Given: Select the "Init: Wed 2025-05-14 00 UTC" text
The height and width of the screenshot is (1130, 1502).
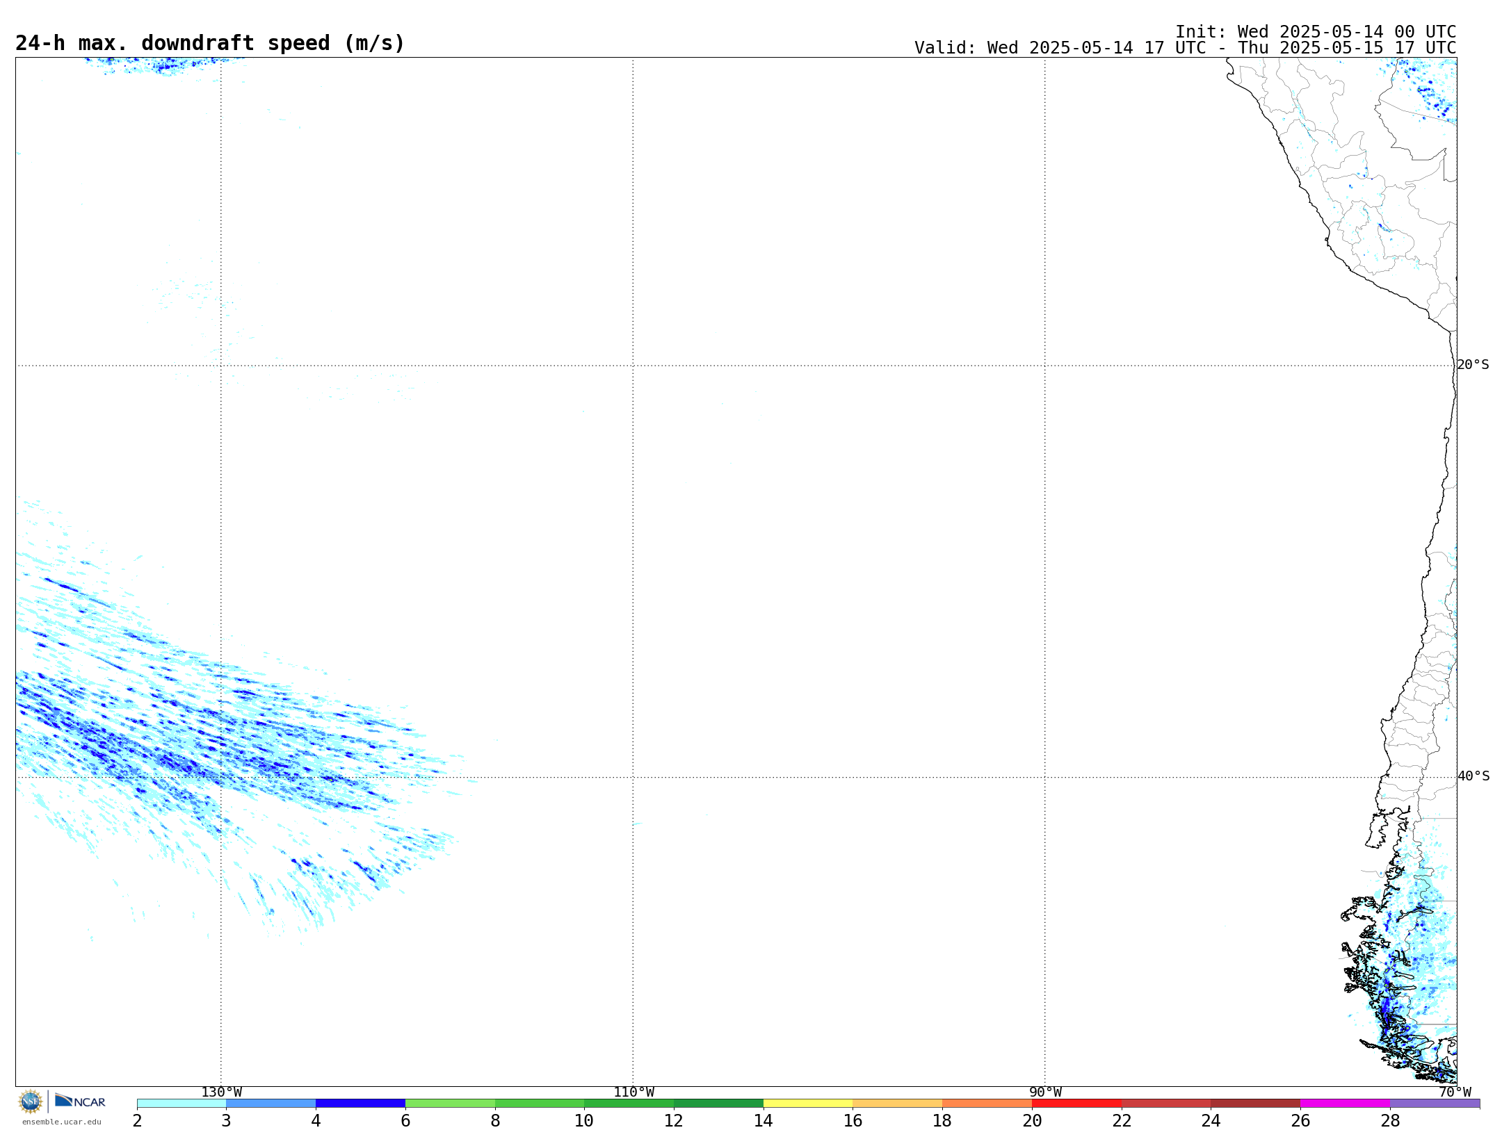Looking at the screenshot, I should [x=1316, y=32].
